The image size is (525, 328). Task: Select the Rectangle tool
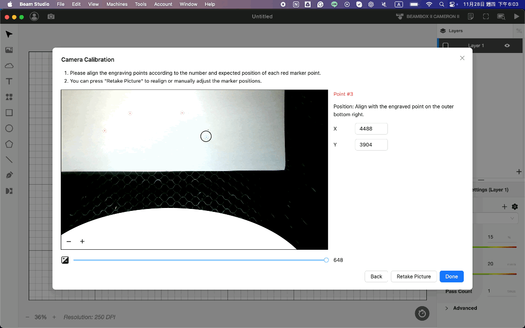tap(9, 112)
